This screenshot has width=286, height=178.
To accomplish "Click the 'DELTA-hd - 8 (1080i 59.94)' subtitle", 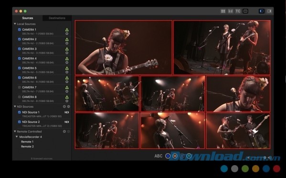I will [x=38, y=101].
